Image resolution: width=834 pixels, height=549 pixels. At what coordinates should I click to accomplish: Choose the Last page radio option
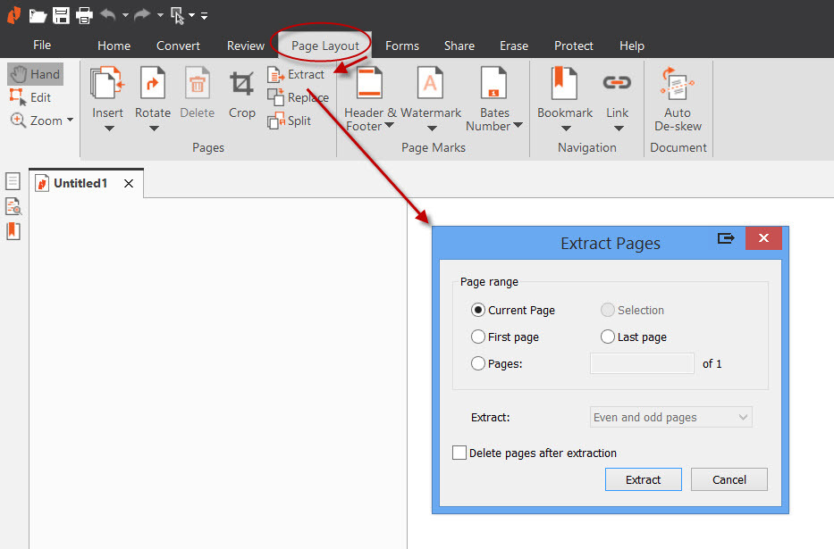tap(608, 337)
